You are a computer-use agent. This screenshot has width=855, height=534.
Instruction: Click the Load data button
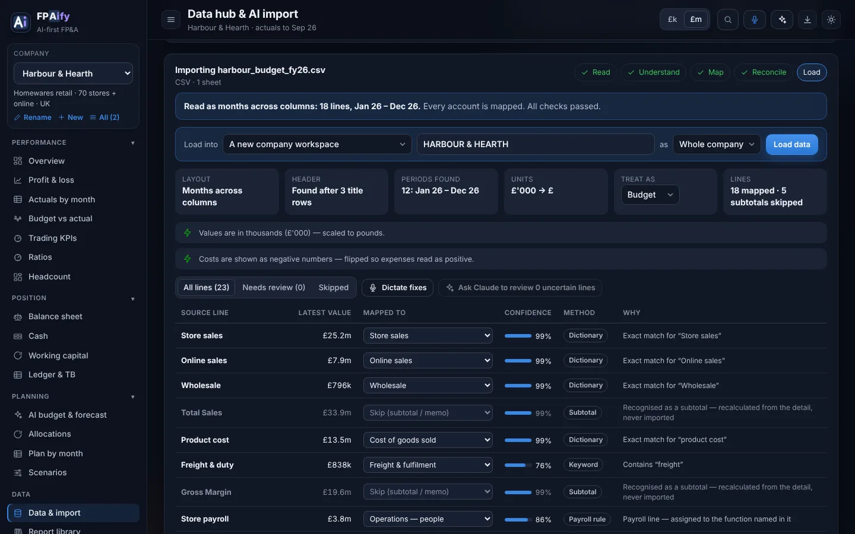[x=792, y=144]
